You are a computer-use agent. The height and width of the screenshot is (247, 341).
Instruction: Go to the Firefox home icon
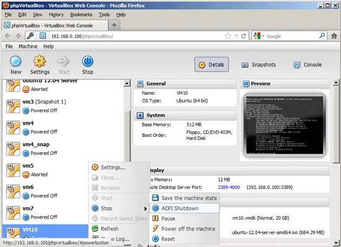click(x=334, y=36)
